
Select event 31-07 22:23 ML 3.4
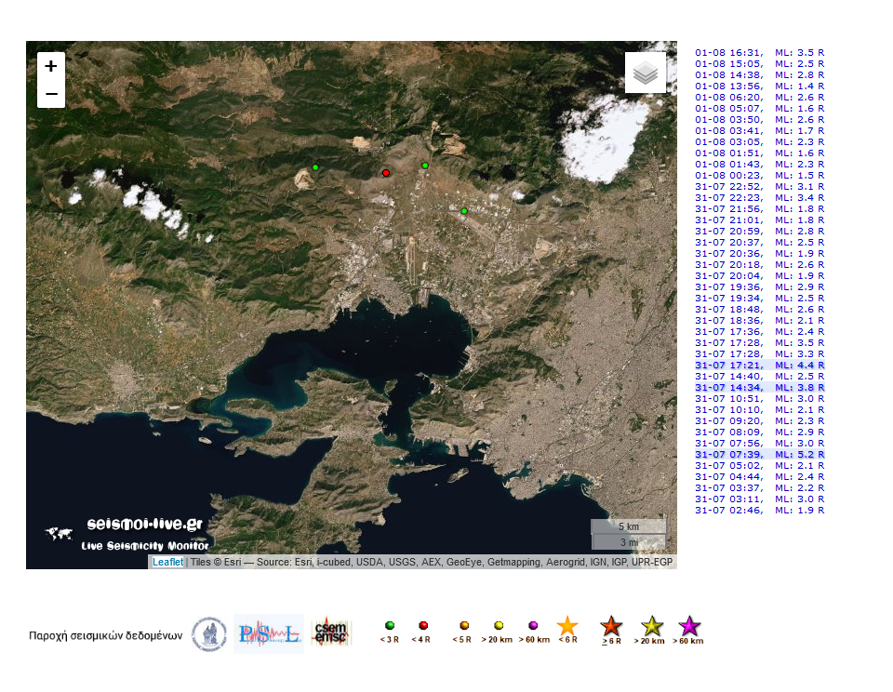[760, 197]
